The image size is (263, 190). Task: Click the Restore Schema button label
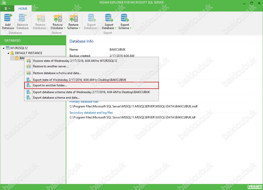point(73,26)
